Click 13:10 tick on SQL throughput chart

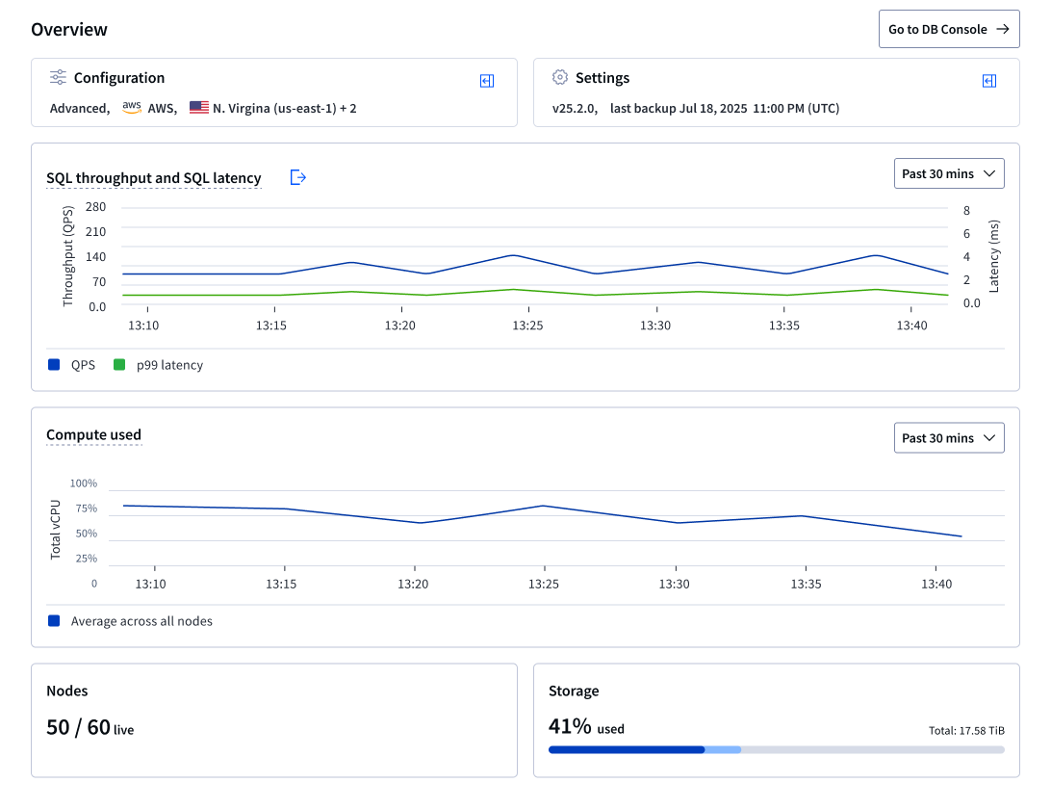(x=143, y=326)
